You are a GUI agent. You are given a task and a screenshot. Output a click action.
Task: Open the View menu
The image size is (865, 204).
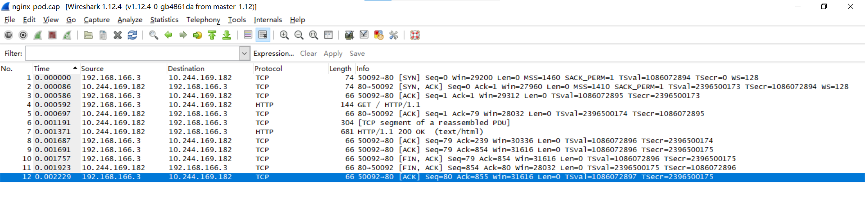coord(51,20)
